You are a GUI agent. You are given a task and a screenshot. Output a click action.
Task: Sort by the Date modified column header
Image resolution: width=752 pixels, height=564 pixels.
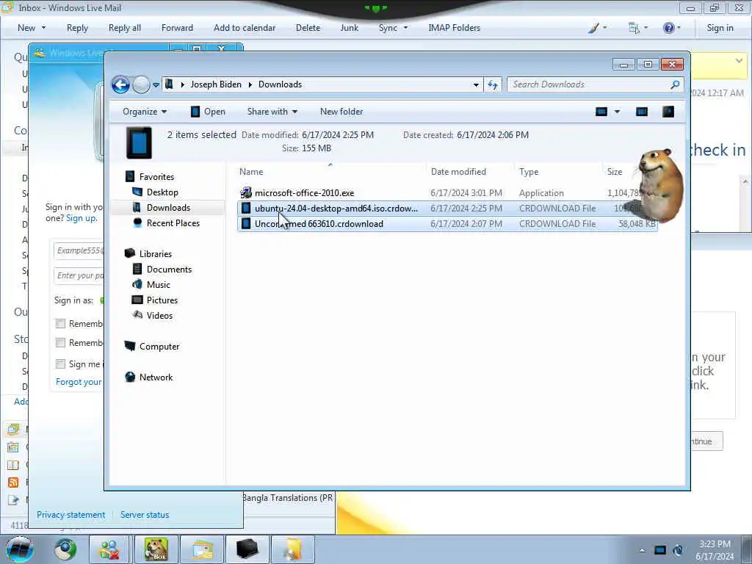click(458, 172)
